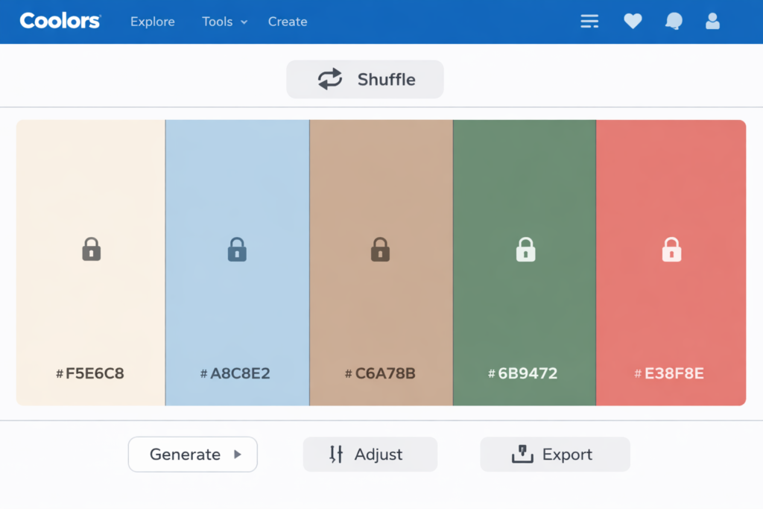Image resolution: width=763 pixels, height=509 pixels.
Task: Unlock the green color #6B9472
Action: point(524,250)
